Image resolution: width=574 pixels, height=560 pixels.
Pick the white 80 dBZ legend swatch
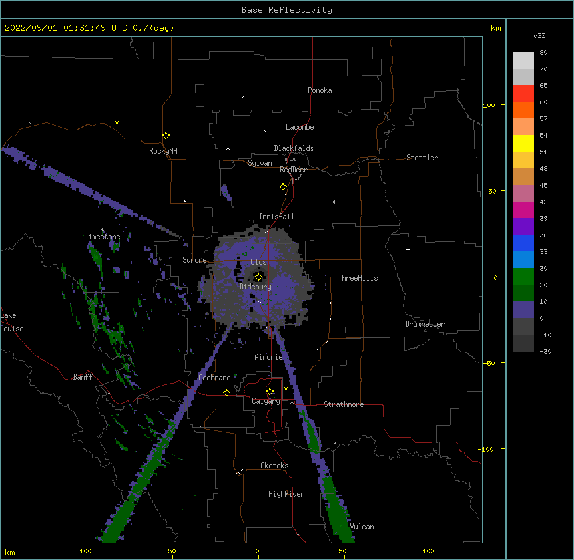pyautogui.click(x=523, y=60)
